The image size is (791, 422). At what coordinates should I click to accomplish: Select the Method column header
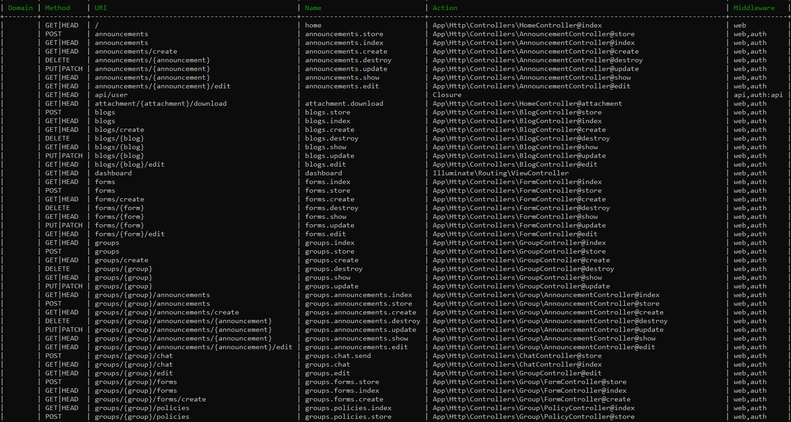tap(57, 8)
